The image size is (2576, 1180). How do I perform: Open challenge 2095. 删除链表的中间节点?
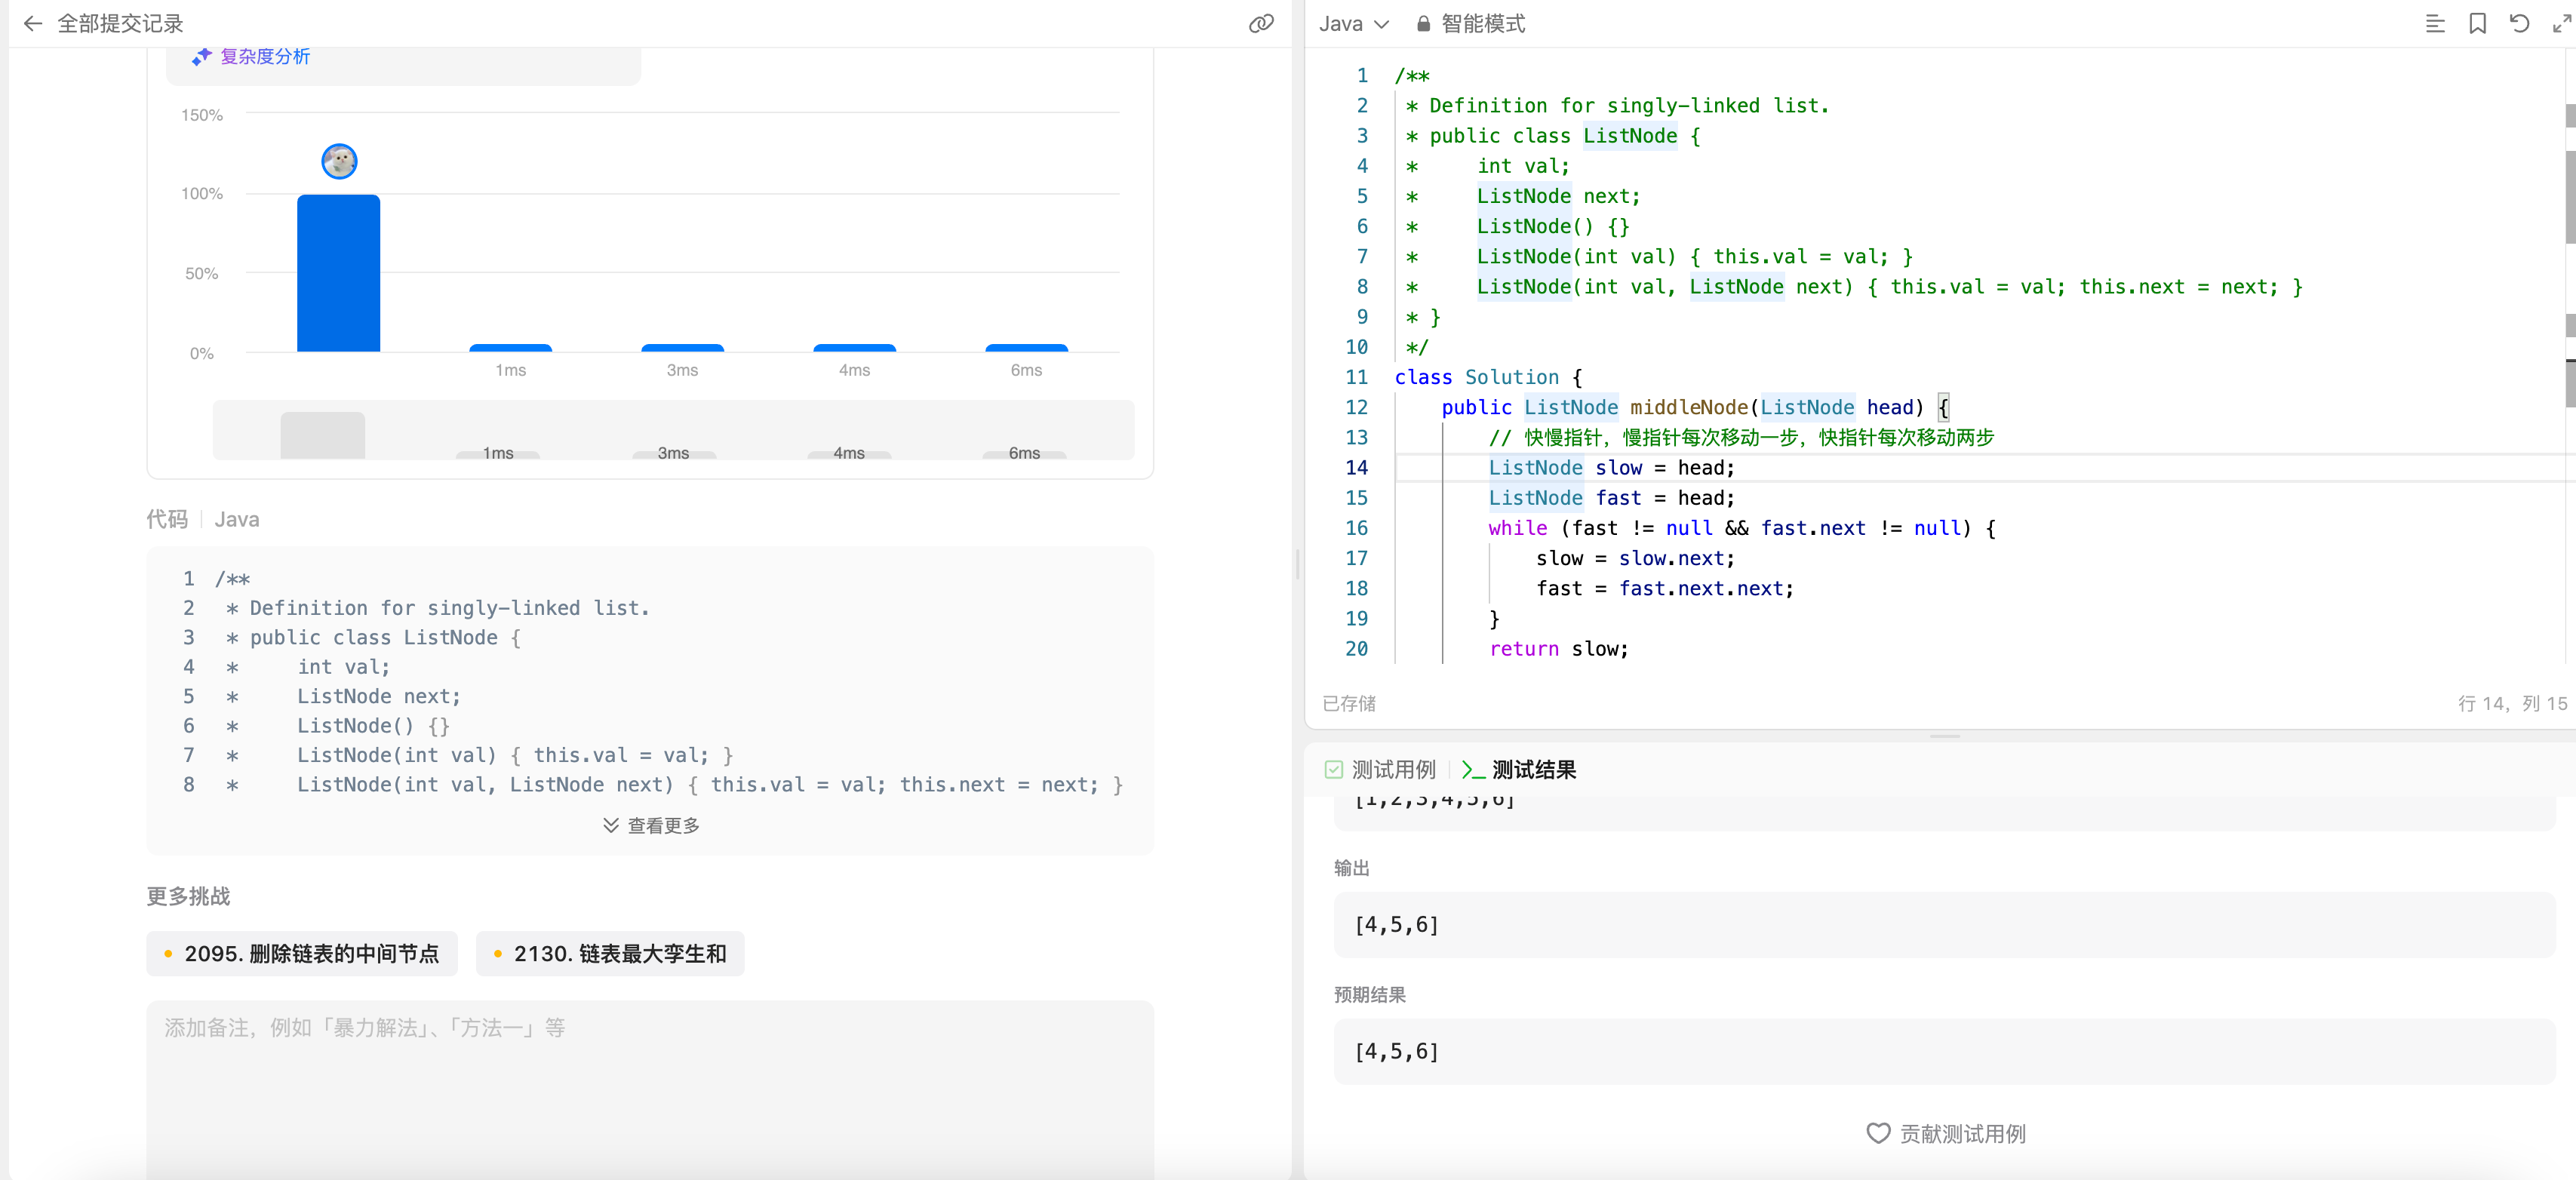pyautogui.click(x=302, y=953)
